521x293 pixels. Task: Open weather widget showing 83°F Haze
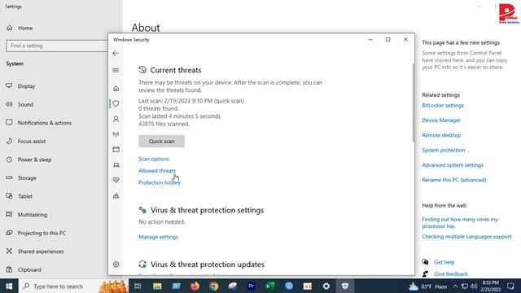pos(428,286)
